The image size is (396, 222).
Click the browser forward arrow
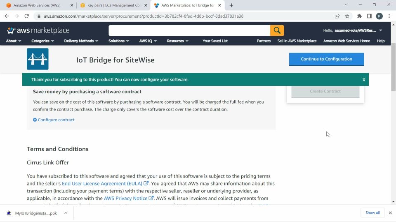(16, 16)
